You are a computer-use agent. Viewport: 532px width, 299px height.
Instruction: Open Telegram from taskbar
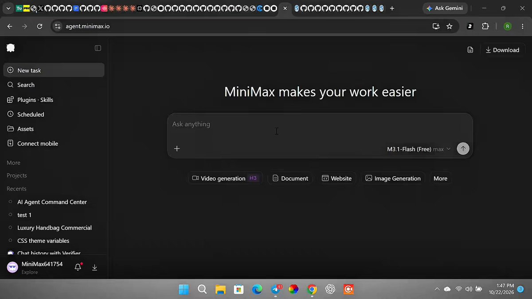[275, 289]
